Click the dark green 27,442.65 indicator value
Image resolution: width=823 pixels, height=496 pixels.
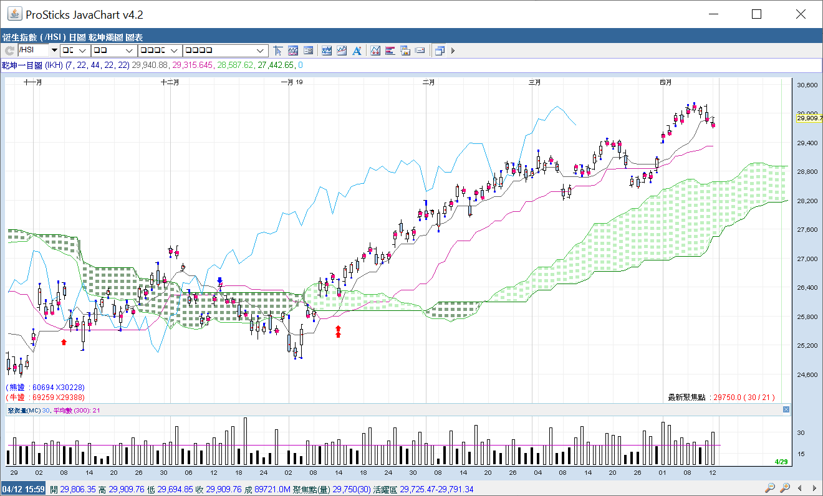275,65
